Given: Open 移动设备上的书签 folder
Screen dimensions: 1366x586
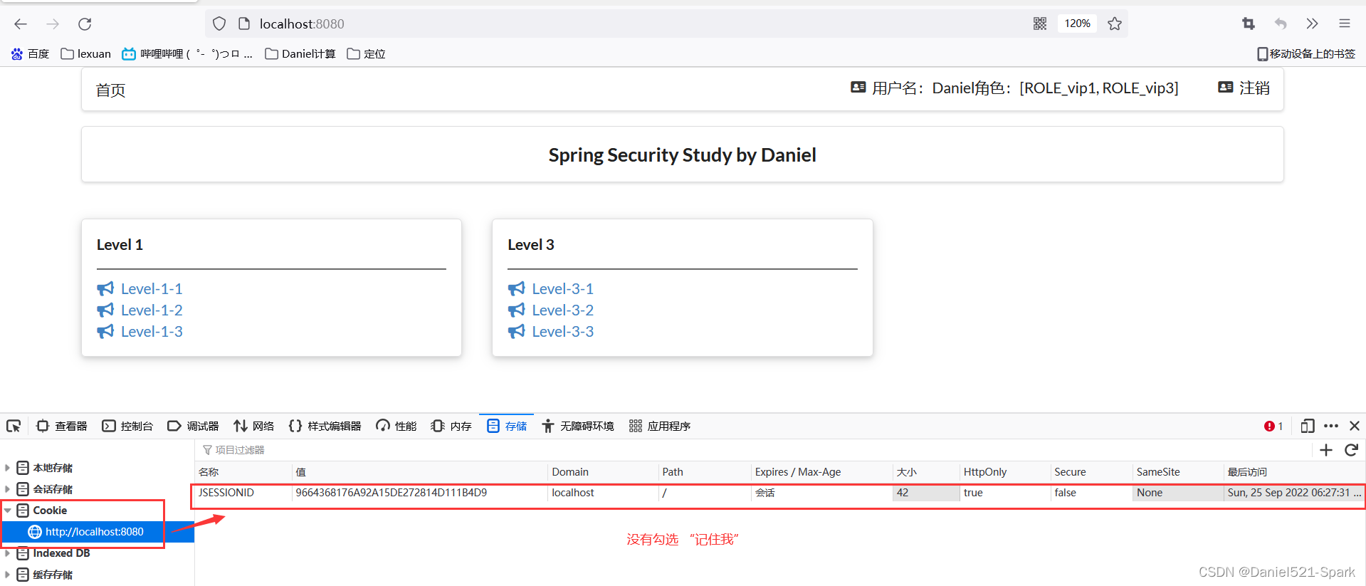Looking at the screenshot, I should [1306, 53].
